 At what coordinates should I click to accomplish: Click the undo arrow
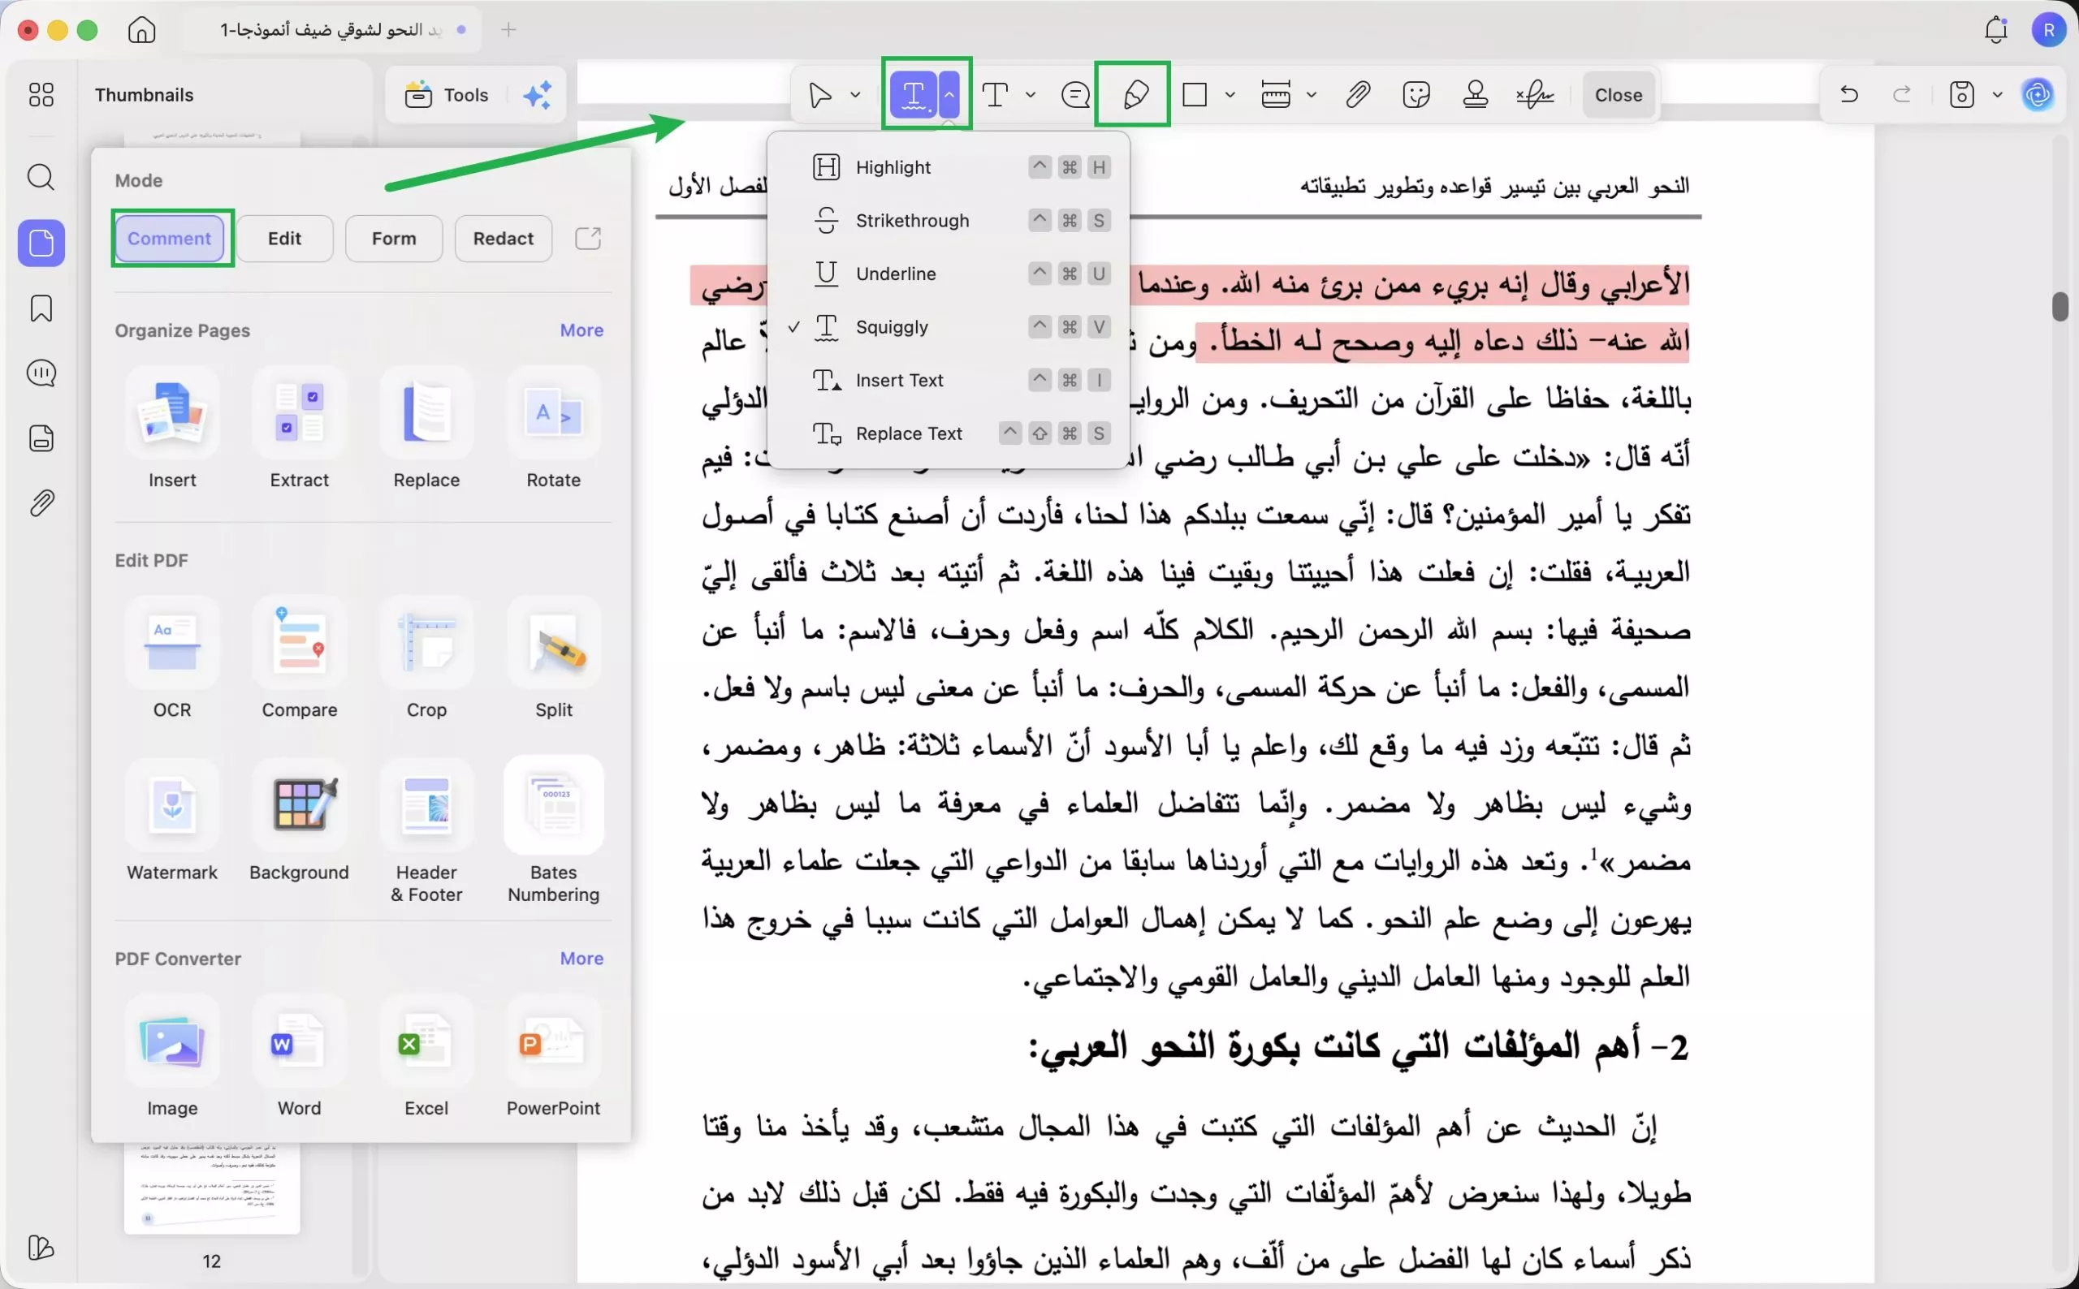pyautogui.click(x=1848, y=94)
